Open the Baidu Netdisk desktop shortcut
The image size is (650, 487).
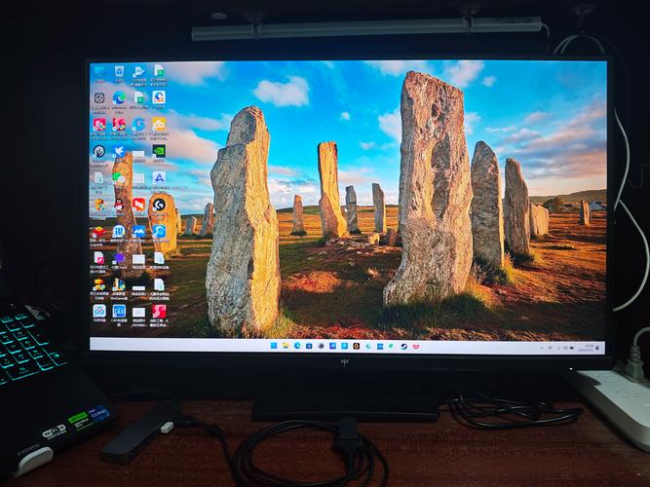98,310
